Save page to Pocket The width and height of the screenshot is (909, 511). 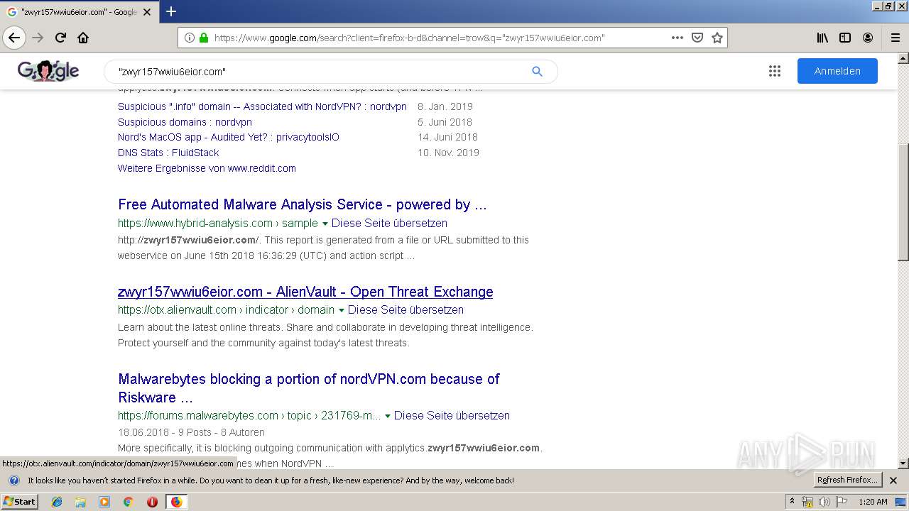point(697,38)
